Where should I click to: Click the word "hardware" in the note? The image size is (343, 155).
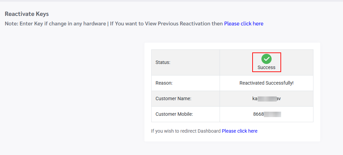tap(95, 24)
